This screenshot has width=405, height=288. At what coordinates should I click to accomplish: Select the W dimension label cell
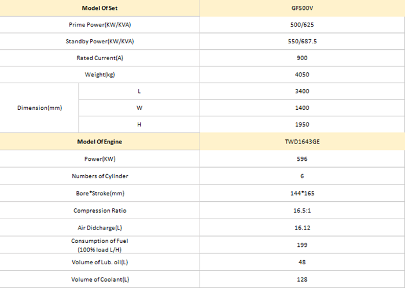pos(139,108)
